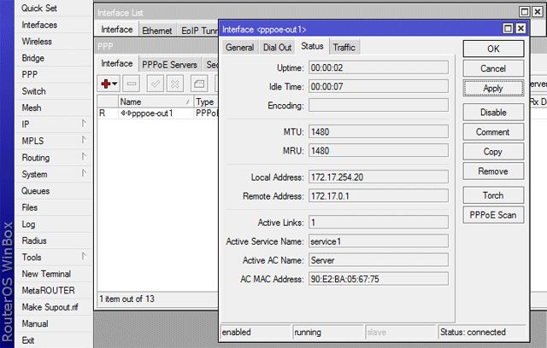Open the Traffic tab
The image size is (547, 348).
(344, 47)
